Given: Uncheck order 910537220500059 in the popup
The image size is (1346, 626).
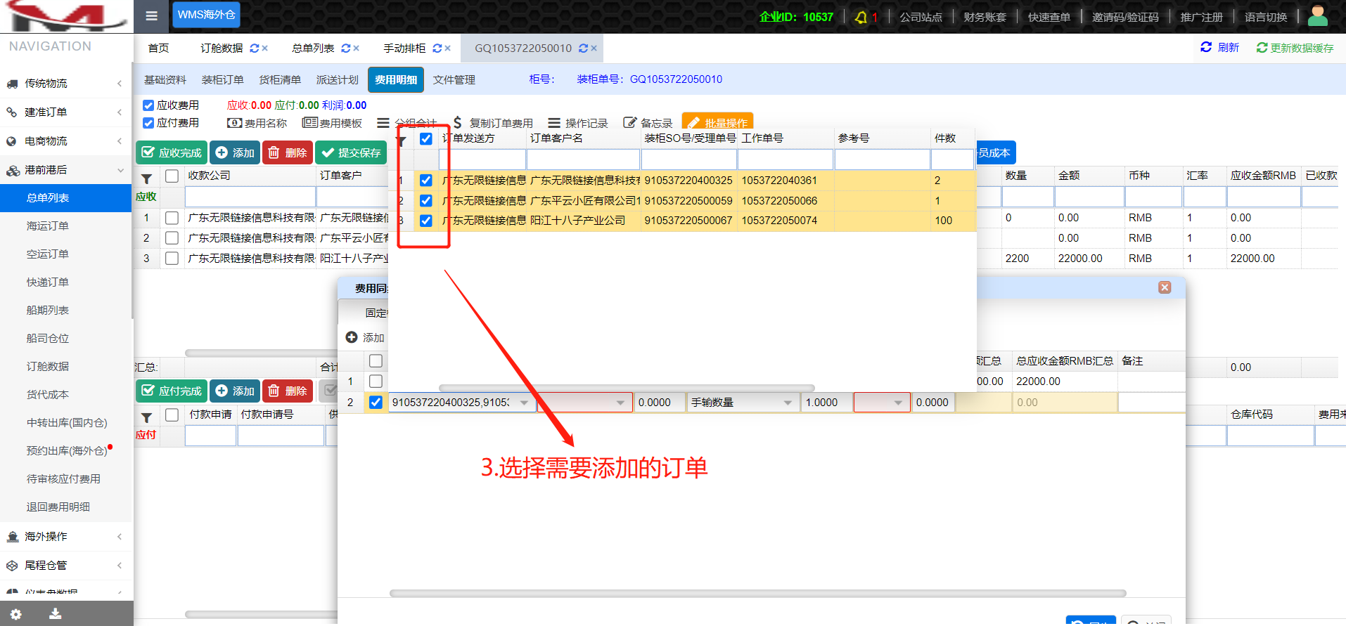Looking at the screenshot, I should tap(426, 201).
